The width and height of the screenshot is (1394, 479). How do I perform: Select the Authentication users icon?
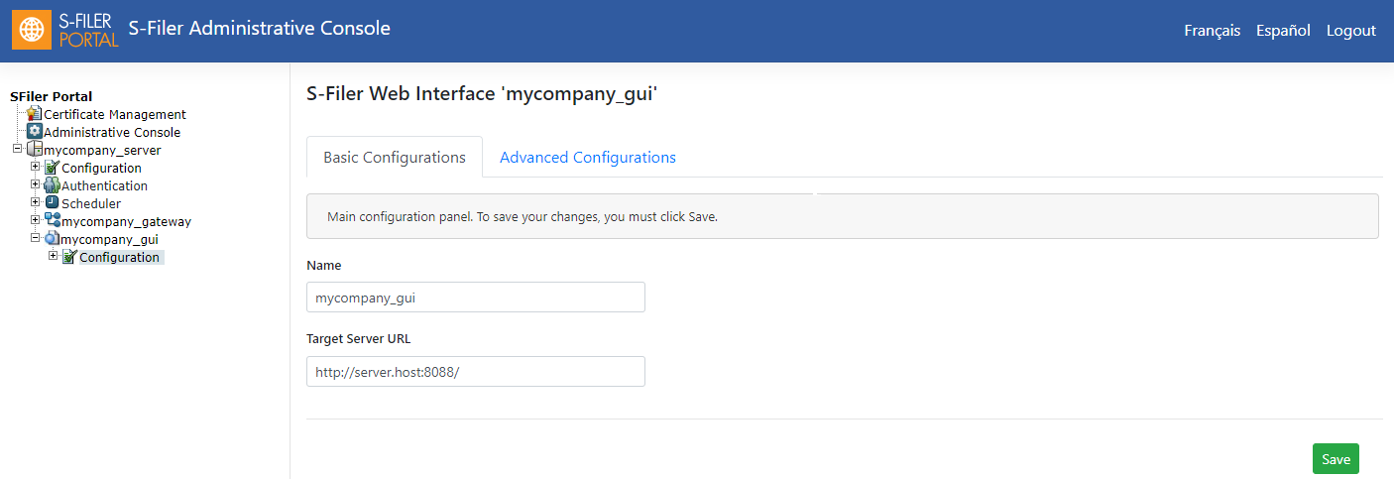53,185
